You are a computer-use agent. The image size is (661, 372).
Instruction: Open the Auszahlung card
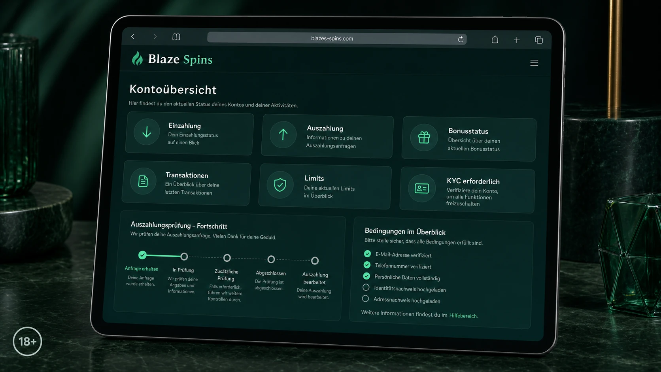point(327,136)
